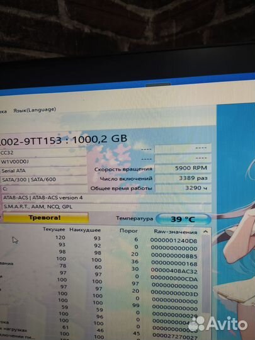Click the power-on count value 3389 раз
The height and width of the screenshot is (340, 255).
(183, 178)
